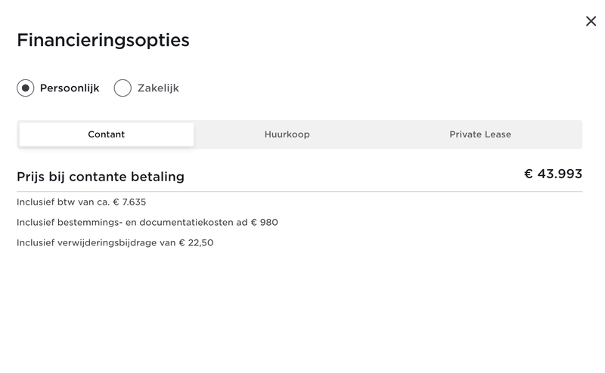Click the "Inclusief btw van ca." text
The image size is (605, 373).
(x=63, y=202)
